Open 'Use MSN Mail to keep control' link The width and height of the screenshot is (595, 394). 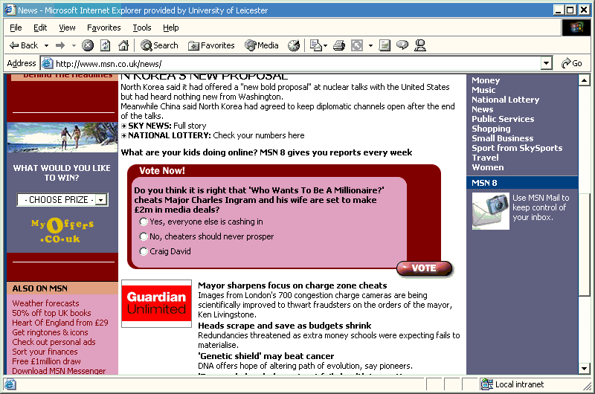coord(541,207)
